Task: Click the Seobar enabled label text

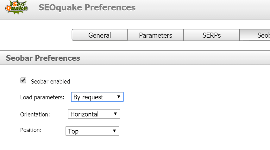Action: 50,81
